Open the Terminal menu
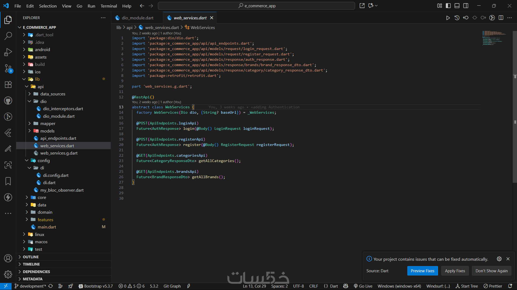 click(109, 6)
